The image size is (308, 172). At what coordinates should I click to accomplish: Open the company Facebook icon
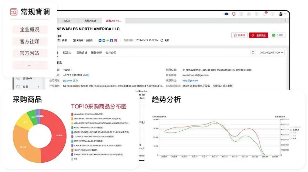112,40
